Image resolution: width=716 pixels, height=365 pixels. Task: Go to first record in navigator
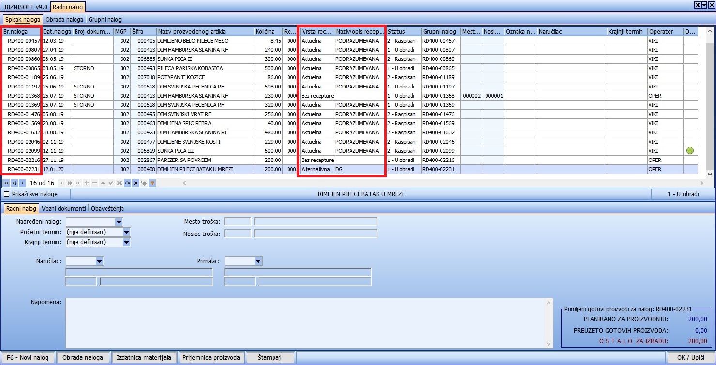tap(6, 183)
